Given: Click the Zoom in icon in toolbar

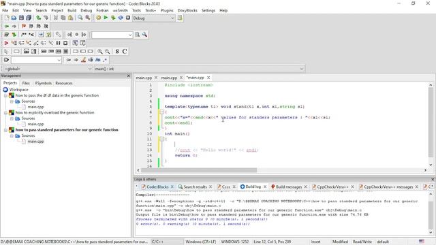Looking at the screenshot, I should [100, 52].
